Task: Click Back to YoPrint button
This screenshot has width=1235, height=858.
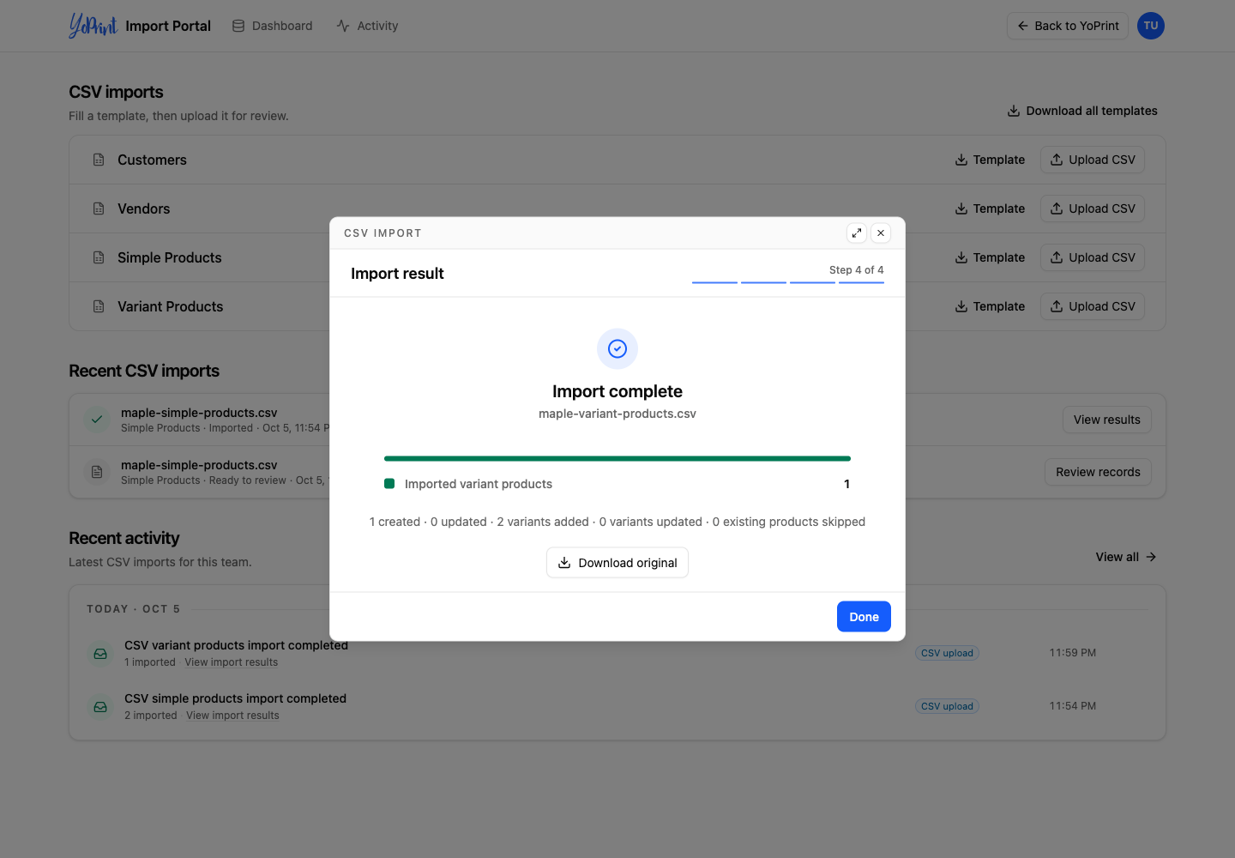Action: 1068,26
